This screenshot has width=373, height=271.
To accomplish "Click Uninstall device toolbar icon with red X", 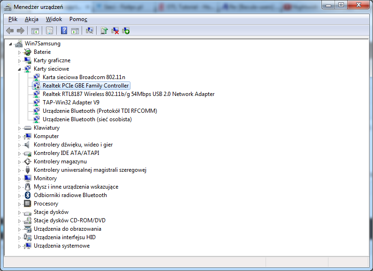I will click(115, 30).
